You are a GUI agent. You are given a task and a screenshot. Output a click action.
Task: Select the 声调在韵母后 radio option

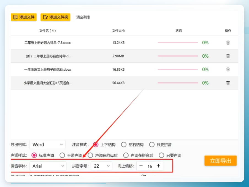click(x=90, y=155)
